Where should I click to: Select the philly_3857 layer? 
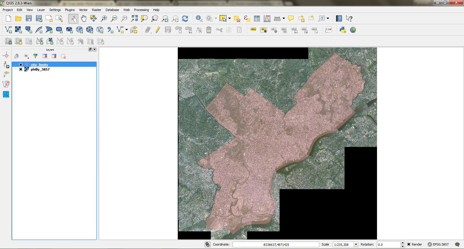(x=40, y=69)
